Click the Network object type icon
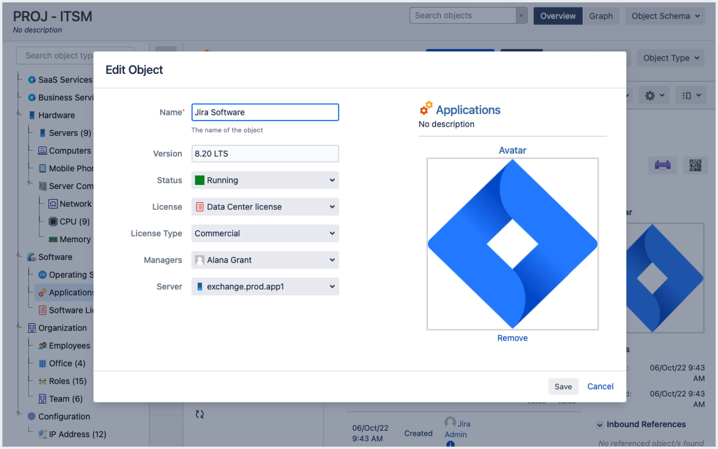The height and width of the screenshot is (449, 718). pyautogui.click(x=53, y=204)
